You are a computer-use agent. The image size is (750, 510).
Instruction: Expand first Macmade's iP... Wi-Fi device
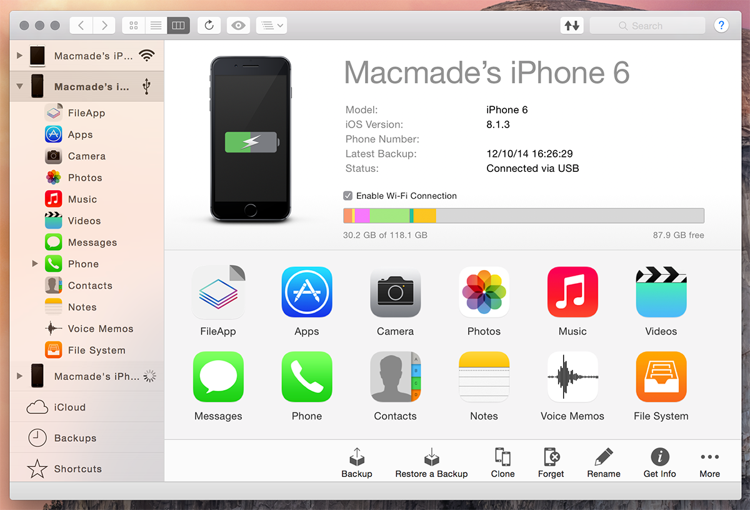[19, 56]
